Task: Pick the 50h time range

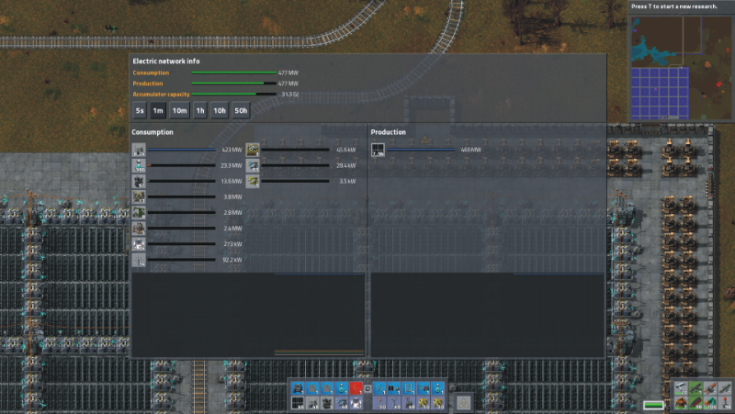Action: pyautogui.click(x=241, y=110)
